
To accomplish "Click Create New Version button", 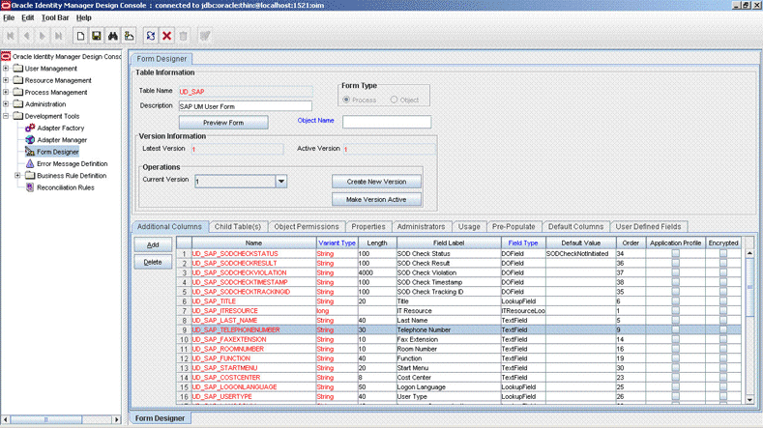I will click(x=376, y=182).
